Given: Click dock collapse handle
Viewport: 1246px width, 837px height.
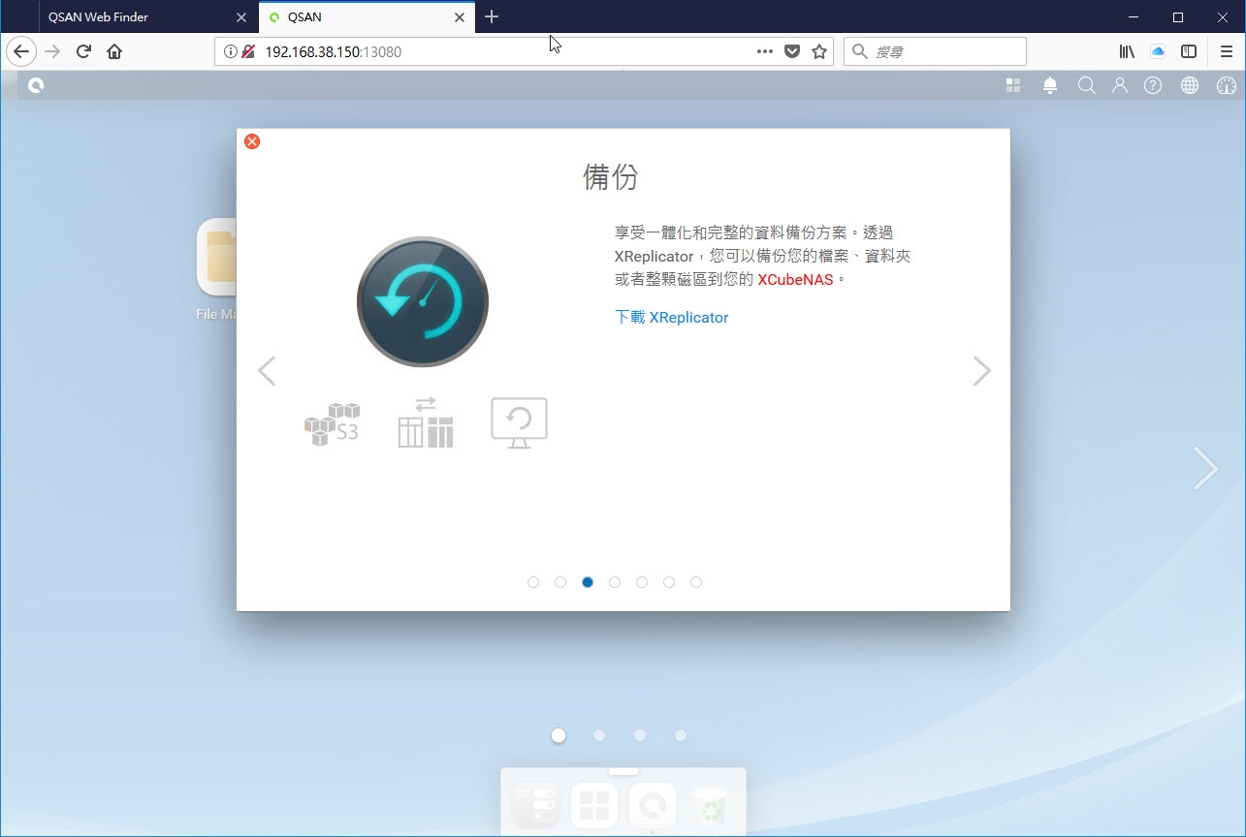Looking at the screenshot, I should 623,771.
